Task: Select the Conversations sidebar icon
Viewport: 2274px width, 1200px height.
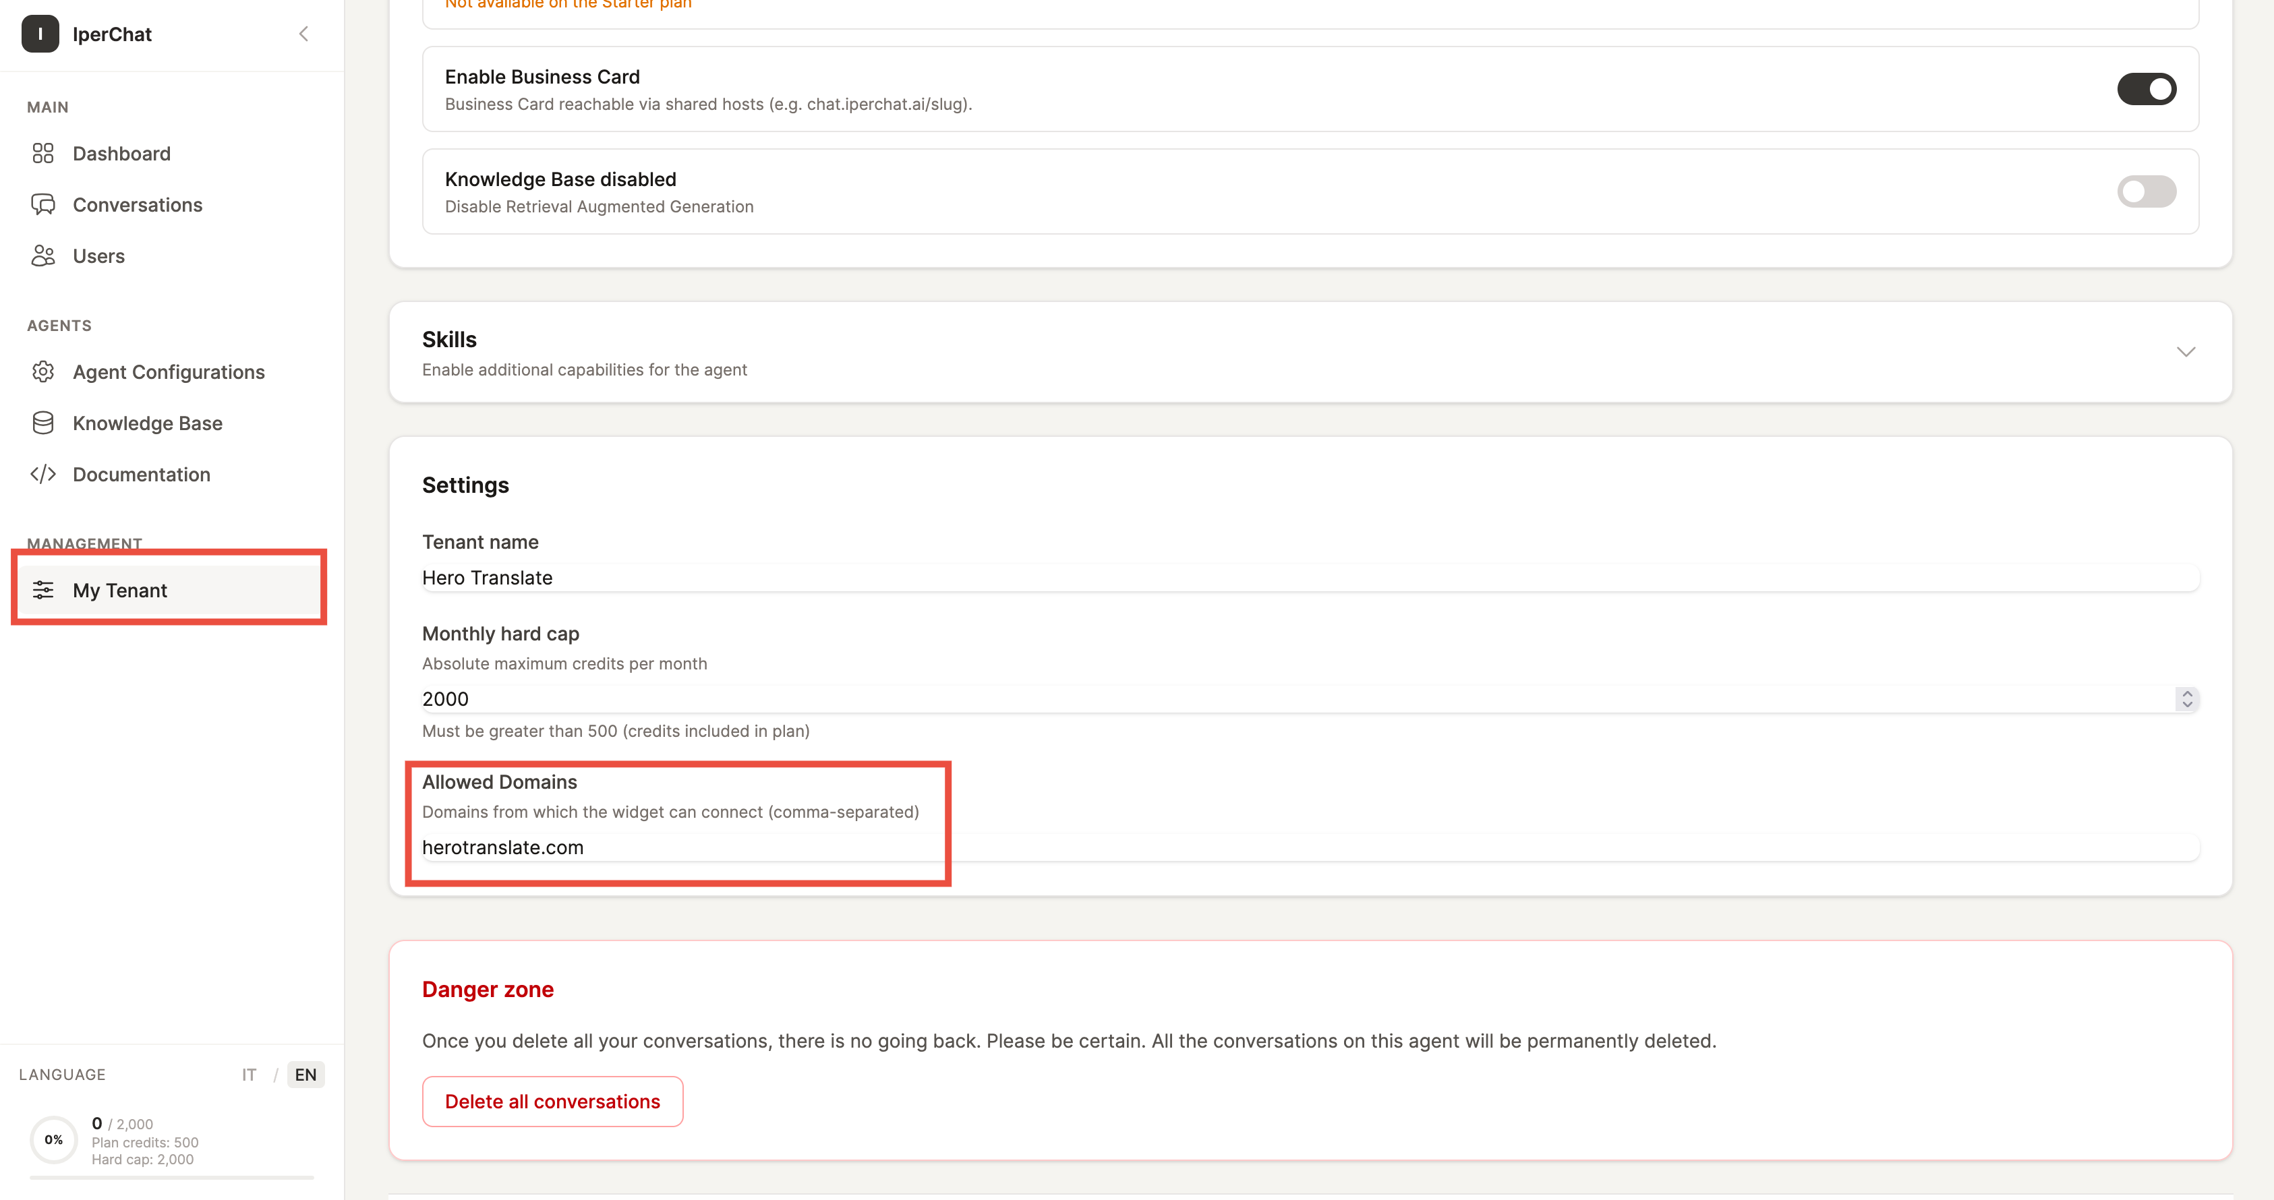Action: (44, 204)
